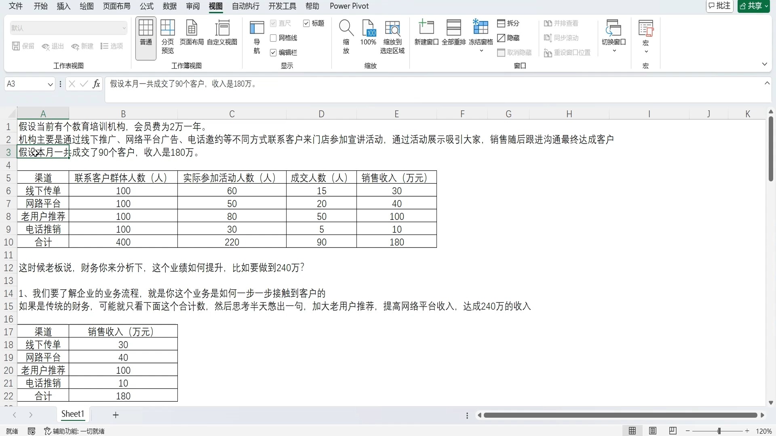776x436 pixels.
Task: Add a new sheet with plus button
Action: 116,415
